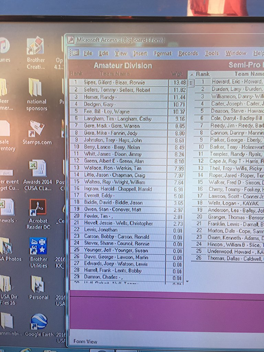Click the Amateur list scrollbar thumb

click(191, 83)
